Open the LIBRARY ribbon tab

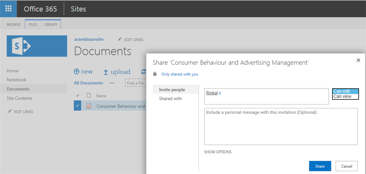pos(51,25)
